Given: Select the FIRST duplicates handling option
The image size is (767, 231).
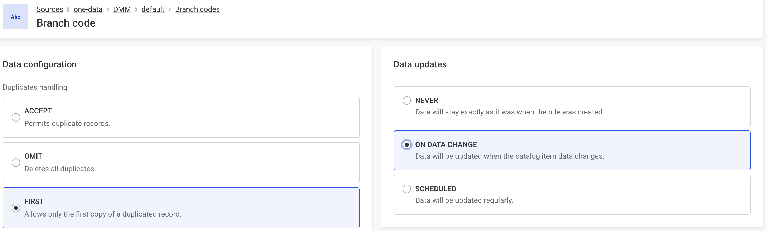Looking at the screenshot, I should coord(16,208).
